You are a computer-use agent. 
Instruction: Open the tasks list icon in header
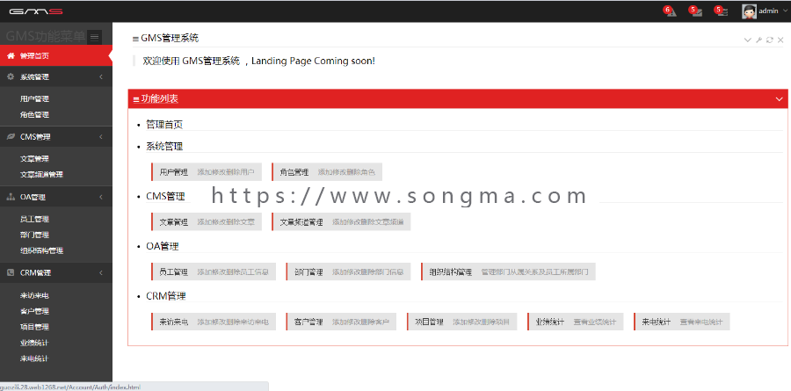click(722, 12)
